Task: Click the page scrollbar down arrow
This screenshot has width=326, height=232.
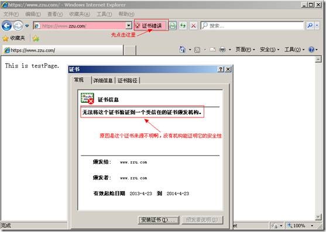Action: tap(318, 217)
